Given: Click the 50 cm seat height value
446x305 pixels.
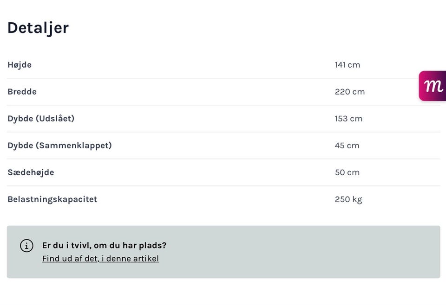Looking at the screenshot, I should pos(347,172).
